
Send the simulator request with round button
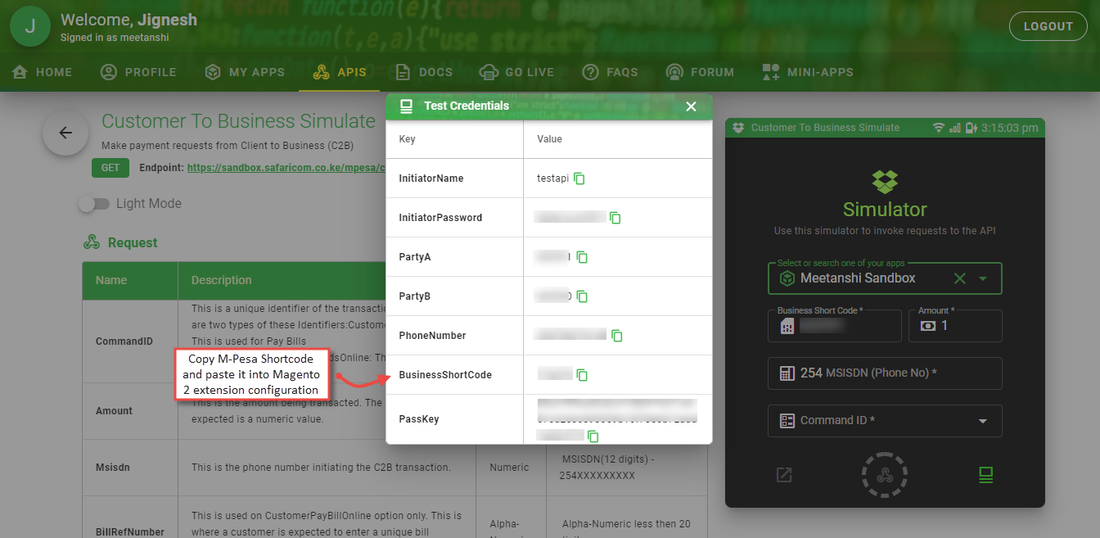point(885,475)
